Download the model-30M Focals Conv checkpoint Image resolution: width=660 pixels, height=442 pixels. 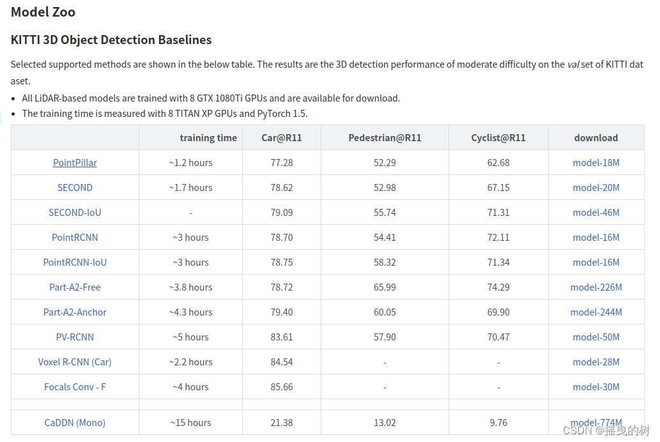coord(596,386)
